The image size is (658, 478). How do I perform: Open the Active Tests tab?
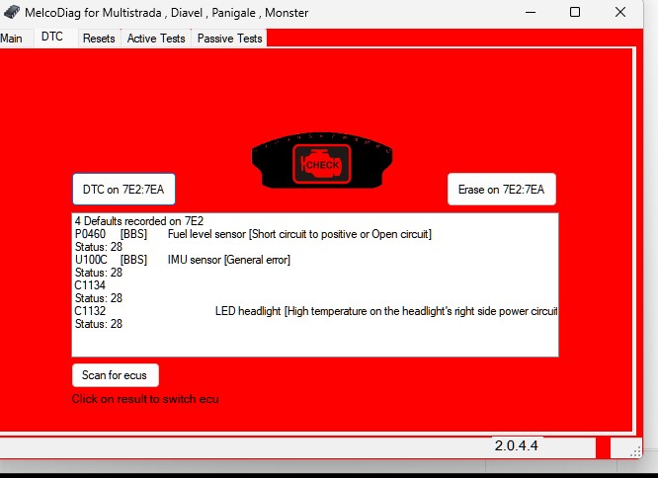[x=156, y=39]
